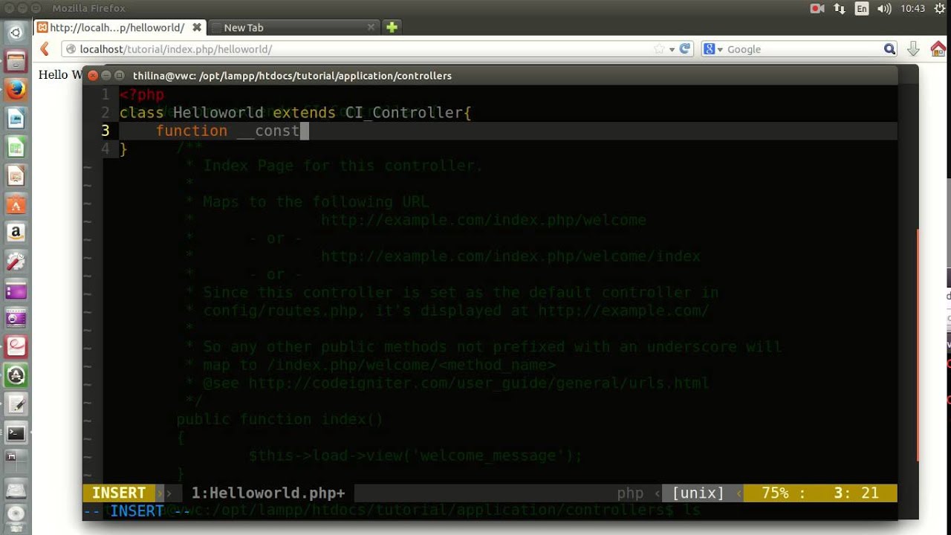Click the '75%' position indicator
The width and height of the screenshot is (951, 535).
(775, 493)
